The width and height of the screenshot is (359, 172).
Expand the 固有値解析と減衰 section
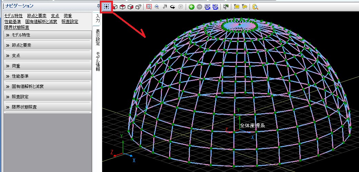coord(48,87)
